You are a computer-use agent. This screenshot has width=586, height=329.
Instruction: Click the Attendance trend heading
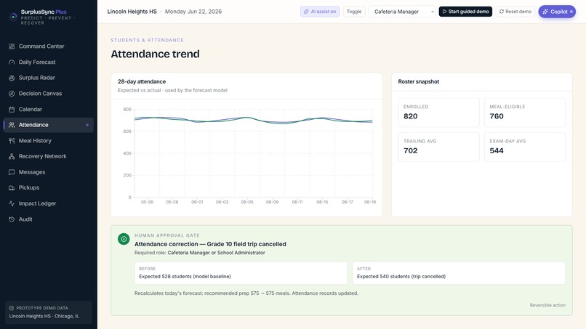[x=155, y=54]
